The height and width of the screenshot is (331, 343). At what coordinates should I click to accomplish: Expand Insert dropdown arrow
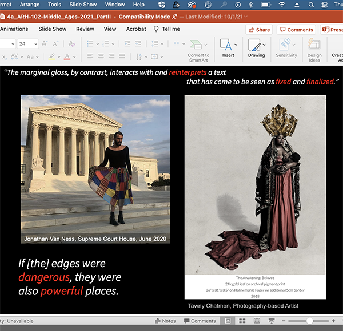click(236, 45)
